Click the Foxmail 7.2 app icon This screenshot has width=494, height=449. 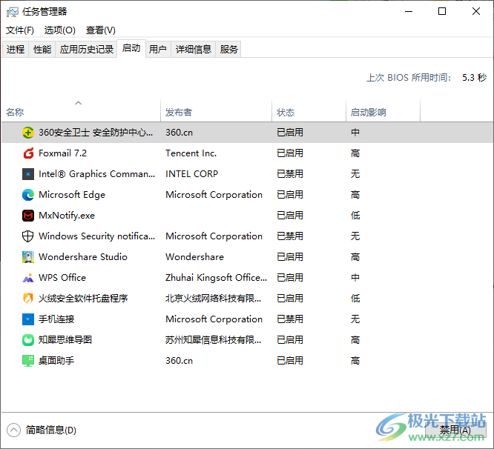28,153
